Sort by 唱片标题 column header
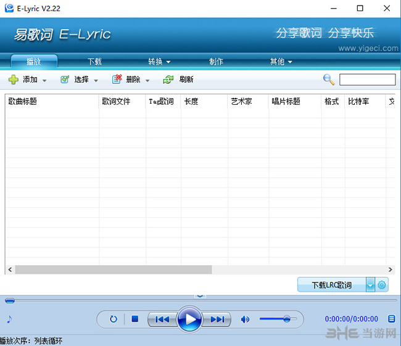This screenshot has width=401, height=346. click(295, 102)
